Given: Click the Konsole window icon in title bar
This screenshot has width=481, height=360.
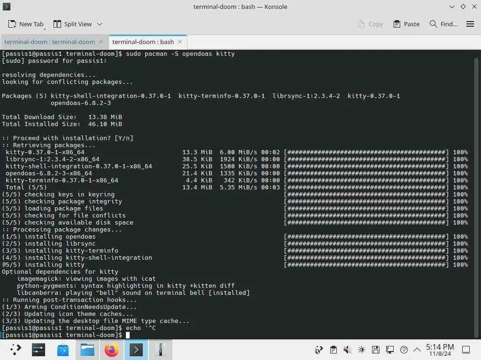Looking at the screenshot, I should coord(7,7).
